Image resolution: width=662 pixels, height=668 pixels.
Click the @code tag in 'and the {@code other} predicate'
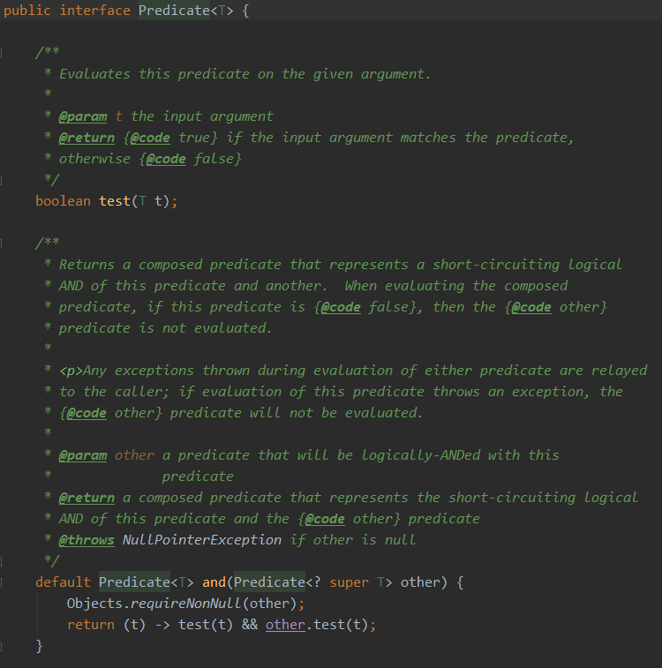[325, 519]
